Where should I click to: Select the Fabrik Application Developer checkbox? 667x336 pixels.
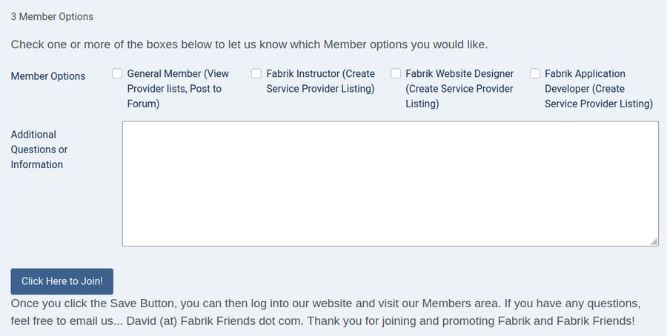click(535, 73)
